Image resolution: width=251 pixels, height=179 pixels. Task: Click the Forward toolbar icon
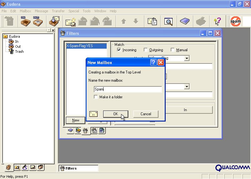(107, 21)
